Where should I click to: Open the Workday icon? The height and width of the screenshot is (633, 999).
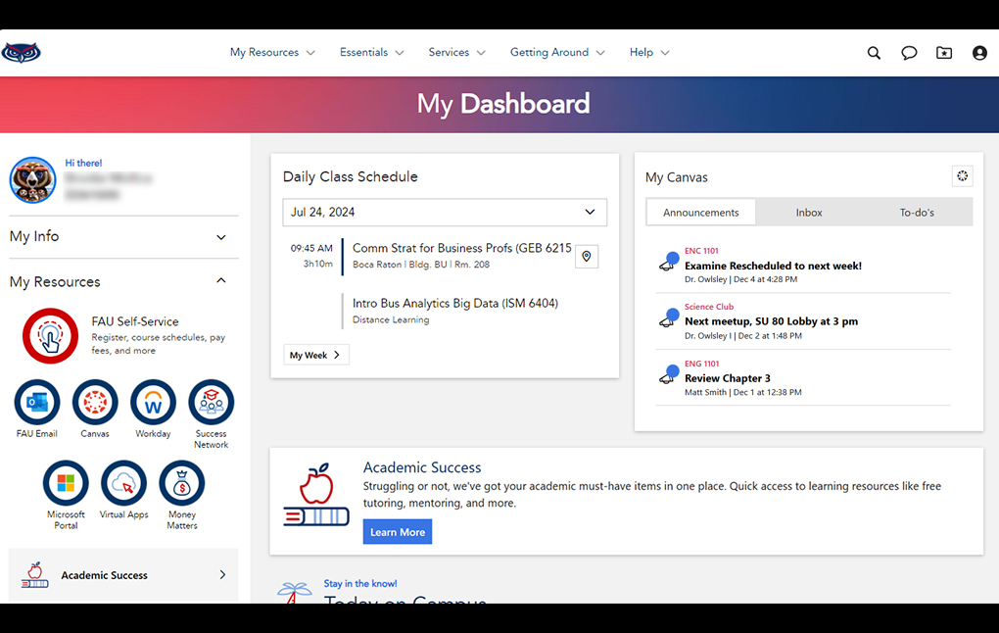click(x=153, y=403)
